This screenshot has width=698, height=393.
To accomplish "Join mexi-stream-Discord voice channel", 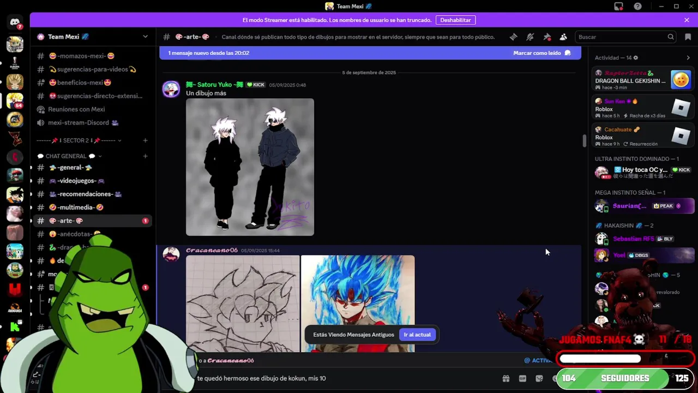I will click(x=92, y=122).
